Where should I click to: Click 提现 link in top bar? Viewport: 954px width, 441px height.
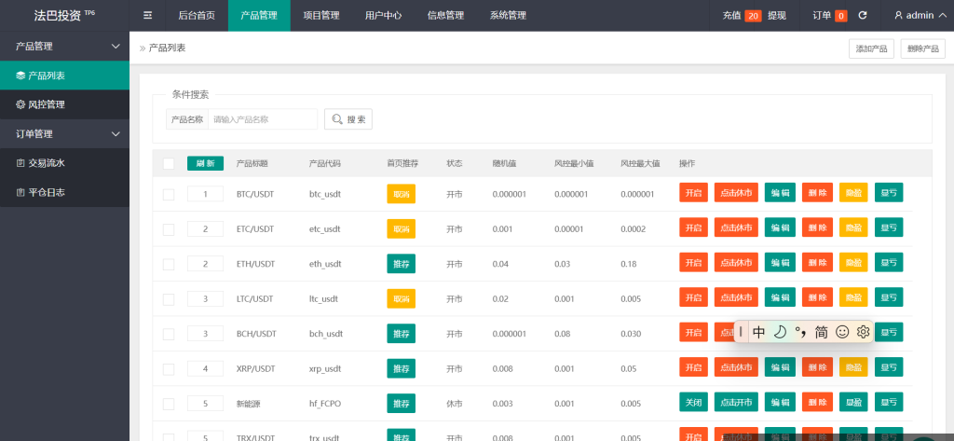click(777, 16)
